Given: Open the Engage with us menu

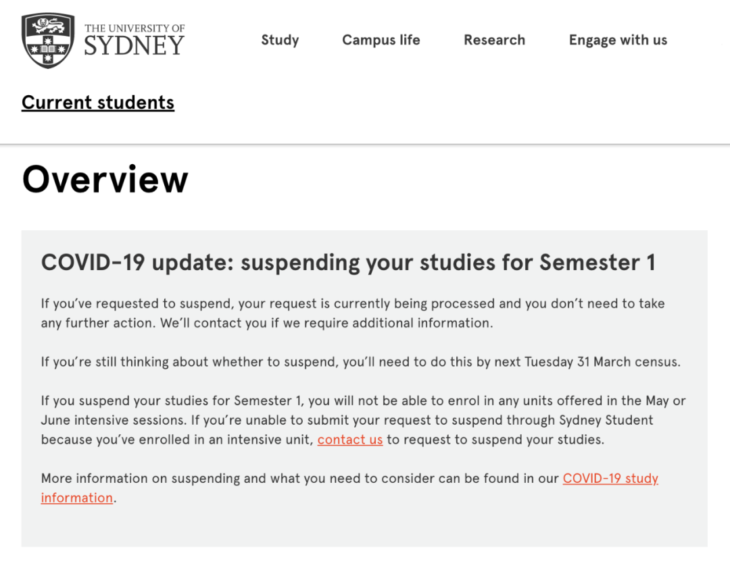Looking at the screenshot, I should pos(618,41).
